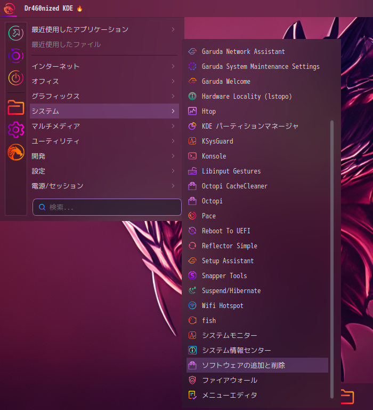Click the Garuda Network Assistant icon
373x410 pixels.
click(192, 51)
